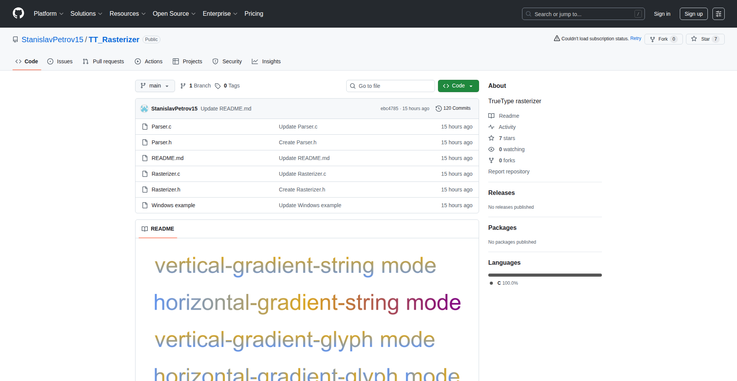The image size is (737, 381).
Task: Click the GitHub logo in the header
Action: [x=18, y=13]
